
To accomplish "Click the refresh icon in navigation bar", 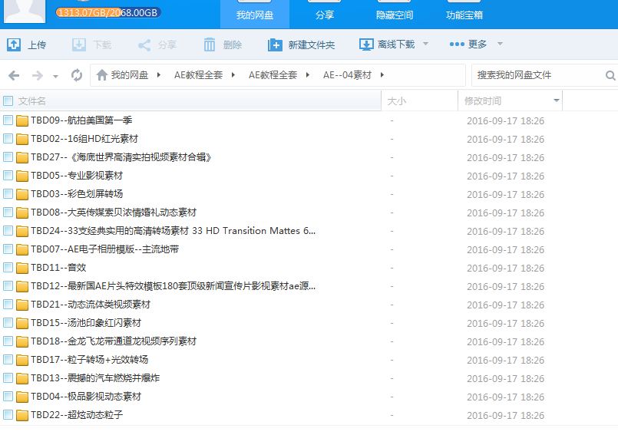I will tap(76, 75).
